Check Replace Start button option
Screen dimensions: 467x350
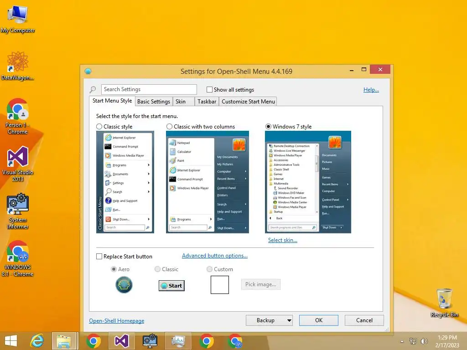pos(99,257)
